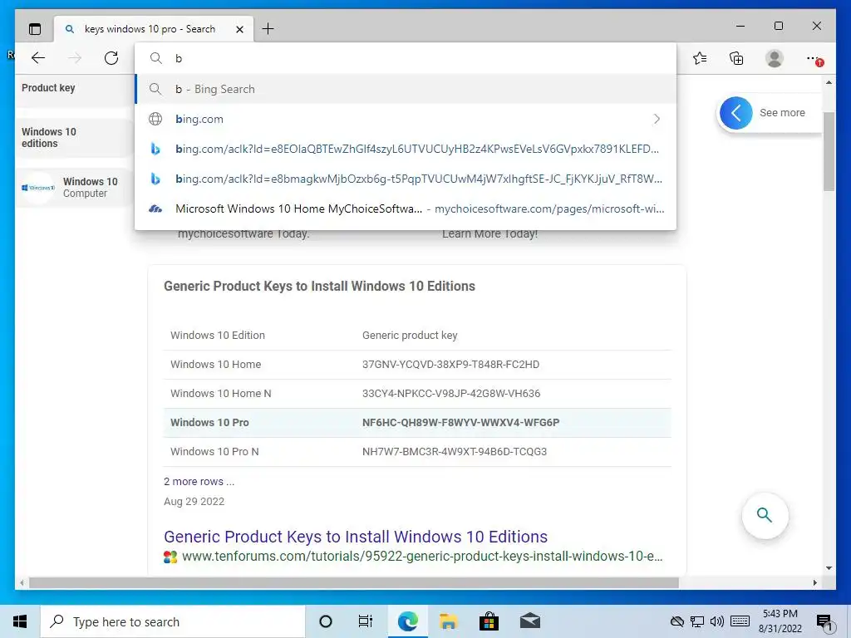
Task: Click 'Windows 10 Home N' table cell
Action: (221, 393)
